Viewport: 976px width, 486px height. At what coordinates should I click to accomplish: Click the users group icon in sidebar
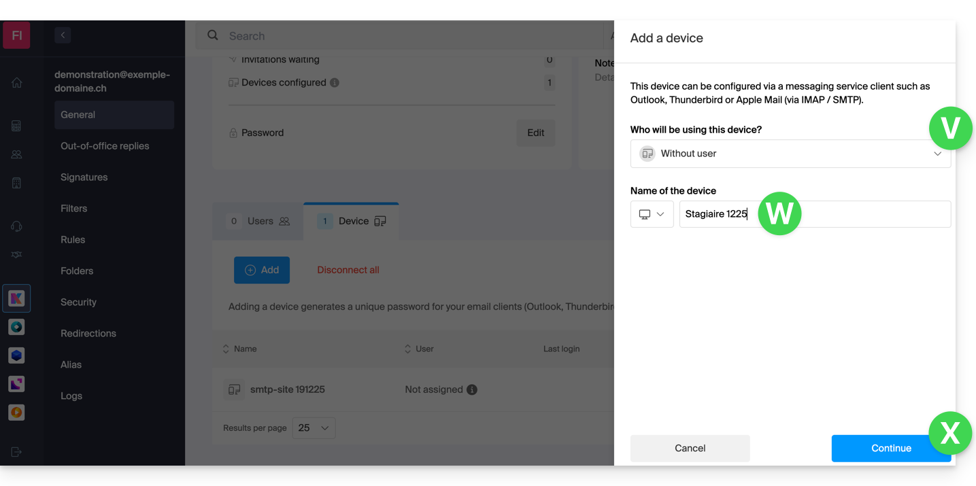[x=16, y=154]
